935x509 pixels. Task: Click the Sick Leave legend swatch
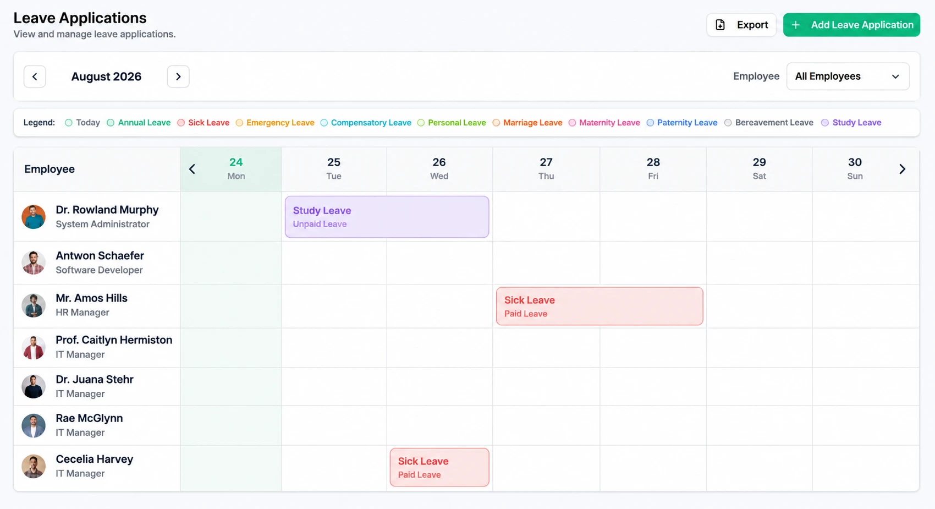(x=181, y=123)
